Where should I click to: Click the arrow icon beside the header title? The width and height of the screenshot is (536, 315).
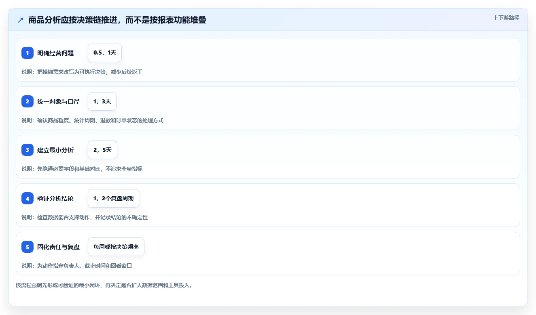pos(21,20)
